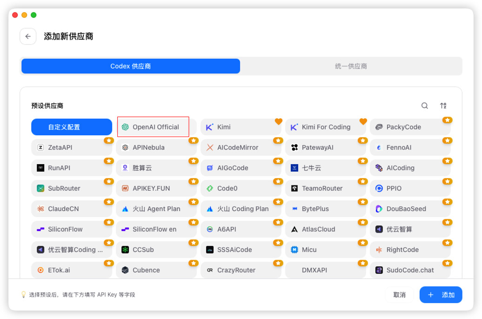Click the green macOS zoom button
This screenshot has height=319, width=482.
(34, 15)
